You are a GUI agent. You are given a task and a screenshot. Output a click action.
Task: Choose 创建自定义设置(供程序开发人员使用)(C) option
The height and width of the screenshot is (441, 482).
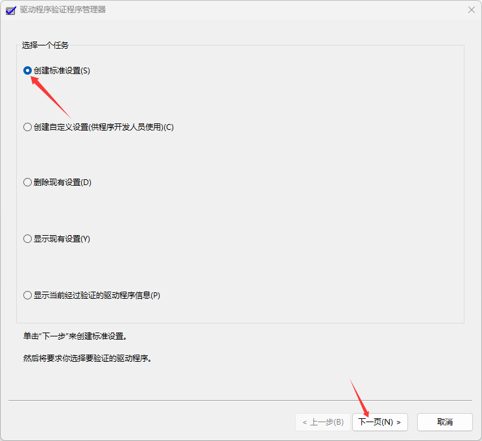click(99, 127)
